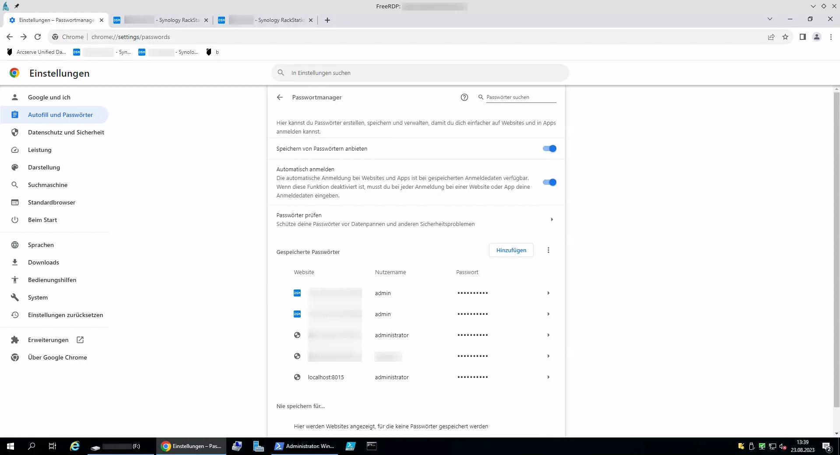
Task: Click the Hinzufügen button
Action: click(511, 250)
